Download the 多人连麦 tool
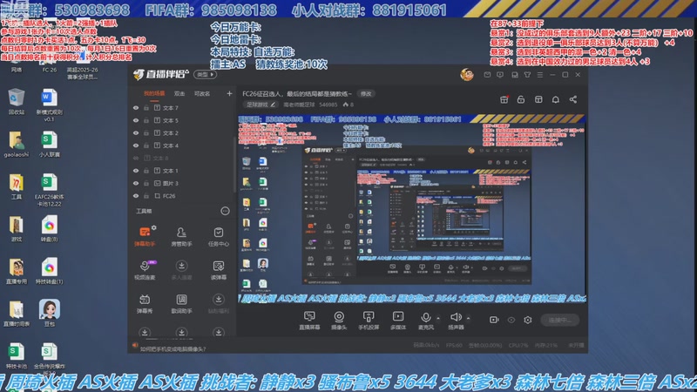 181,270
